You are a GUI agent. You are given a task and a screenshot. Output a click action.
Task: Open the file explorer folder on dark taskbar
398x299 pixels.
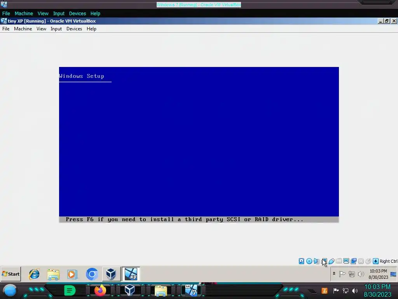coord(161,291)
